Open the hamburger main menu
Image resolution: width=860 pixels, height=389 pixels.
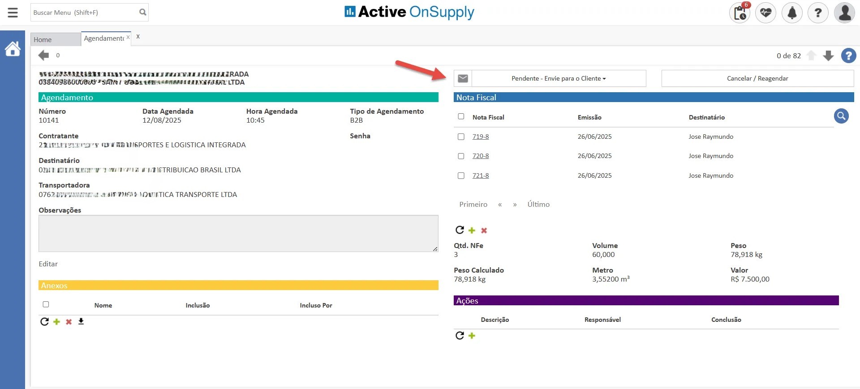click(x=13, y=13)
